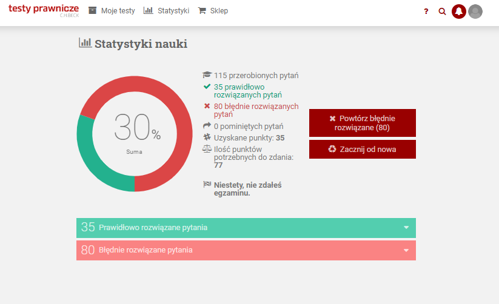Click the scales icon by Ilość punktów
The width and height of the screenshot is (499, 304).
(x=207, y=149)
